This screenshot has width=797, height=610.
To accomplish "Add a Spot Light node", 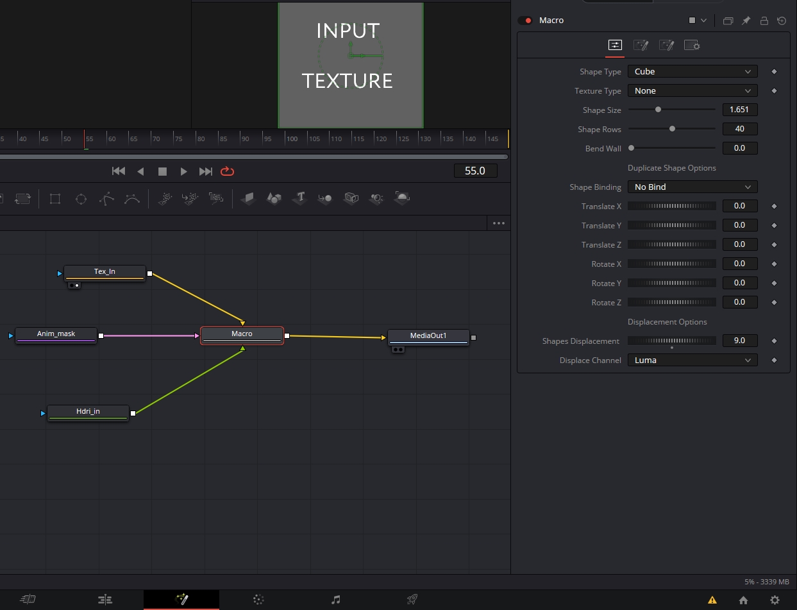I will (x=376, y=198).
